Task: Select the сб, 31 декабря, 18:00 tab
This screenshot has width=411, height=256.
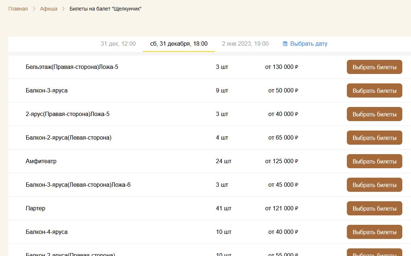Action: [179, 44]
